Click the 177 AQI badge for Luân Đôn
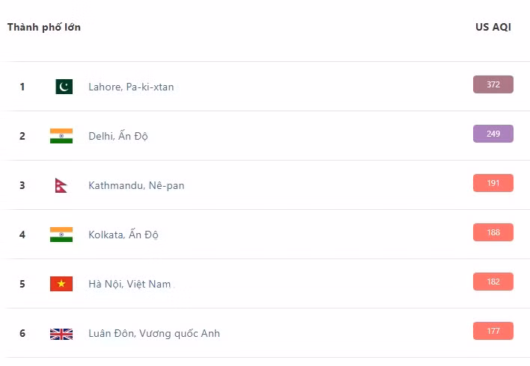This screenshot has height=366, width=530. point(493,331)
